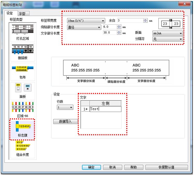Select the 打孔区域 label type icon

click(x=23, y=30)
